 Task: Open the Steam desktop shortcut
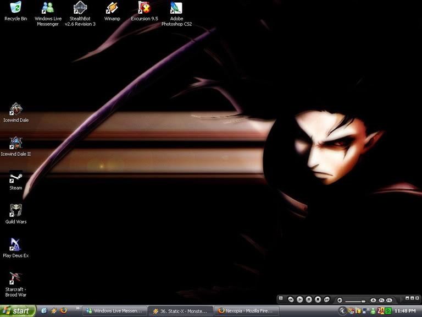(x=16, y=178)
